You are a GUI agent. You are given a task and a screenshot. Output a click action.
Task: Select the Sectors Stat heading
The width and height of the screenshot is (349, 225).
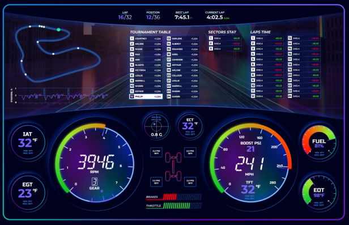(x=222, y=32)
